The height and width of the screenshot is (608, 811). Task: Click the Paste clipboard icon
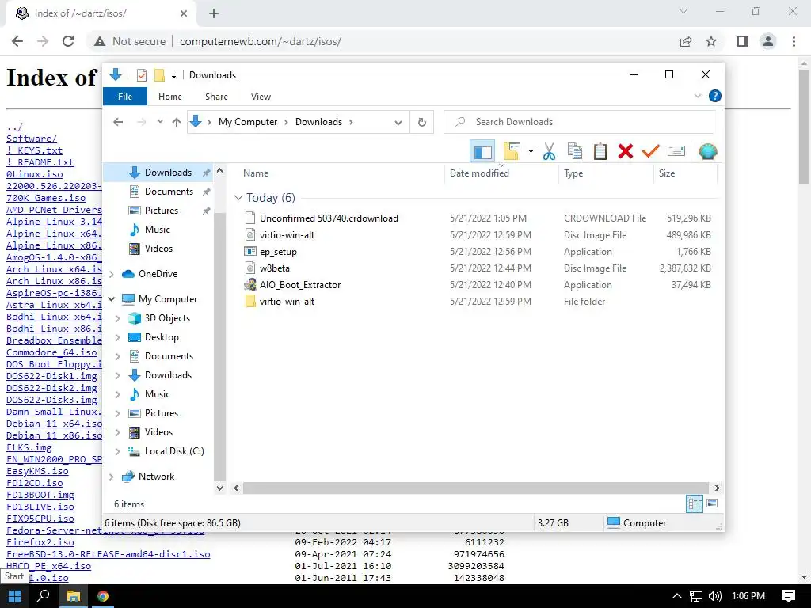pos(600,151)
